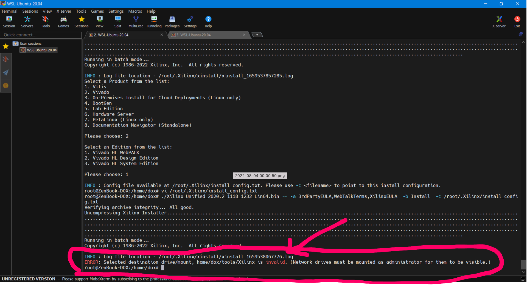This screenshot has height=287, width=527.
Task: Click the terminal scrollbar up arrow
Action: pos(523,42)
